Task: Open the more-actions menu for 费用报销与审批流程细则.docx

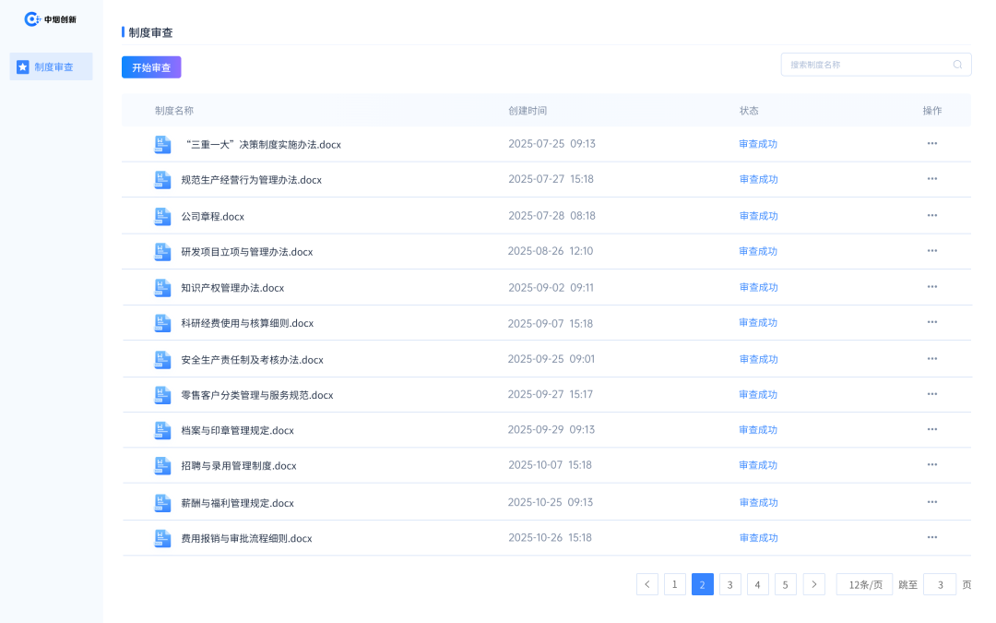Action: (x=931, y=538)
